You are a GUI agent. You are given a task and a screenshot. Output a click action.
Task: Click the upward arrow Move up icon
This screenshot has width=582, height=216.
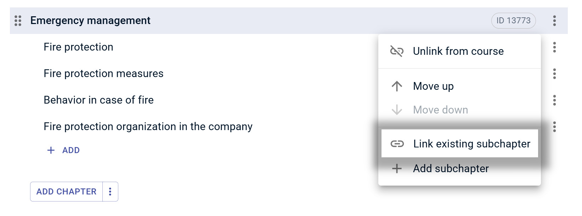pyautogui.click(x=397, y=86)
